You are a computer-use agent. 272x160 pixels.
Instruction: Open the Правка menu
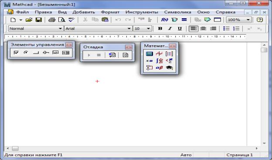(x=43, y=12)
